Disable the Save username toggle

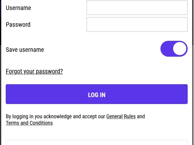click(174, 49)
